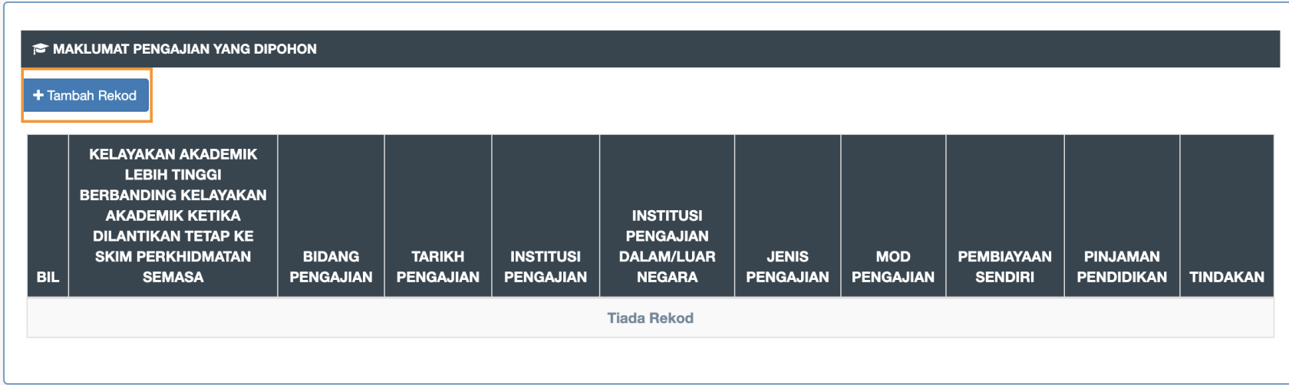
Task: Click the Tarikh Pengajian column header
Action: pos(438,266)
